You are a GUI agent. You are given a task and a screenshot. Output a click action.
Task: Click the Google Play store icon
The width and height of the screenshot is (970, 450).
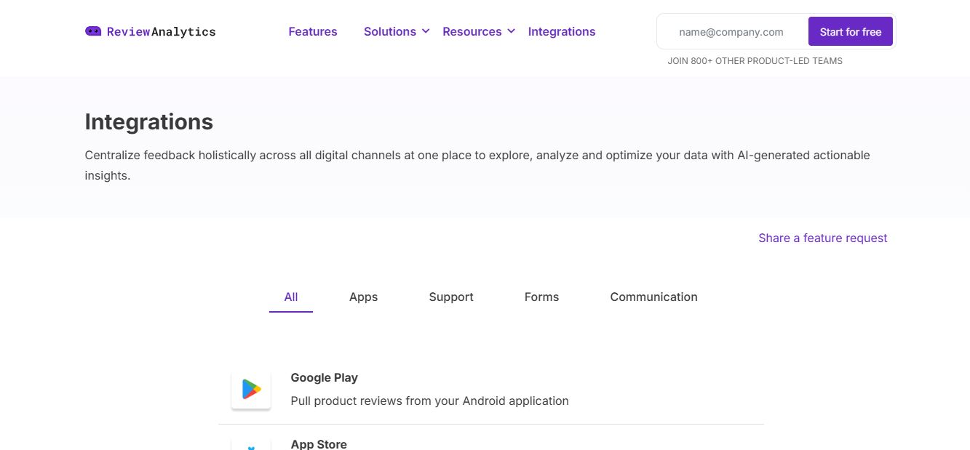(251, 390)
